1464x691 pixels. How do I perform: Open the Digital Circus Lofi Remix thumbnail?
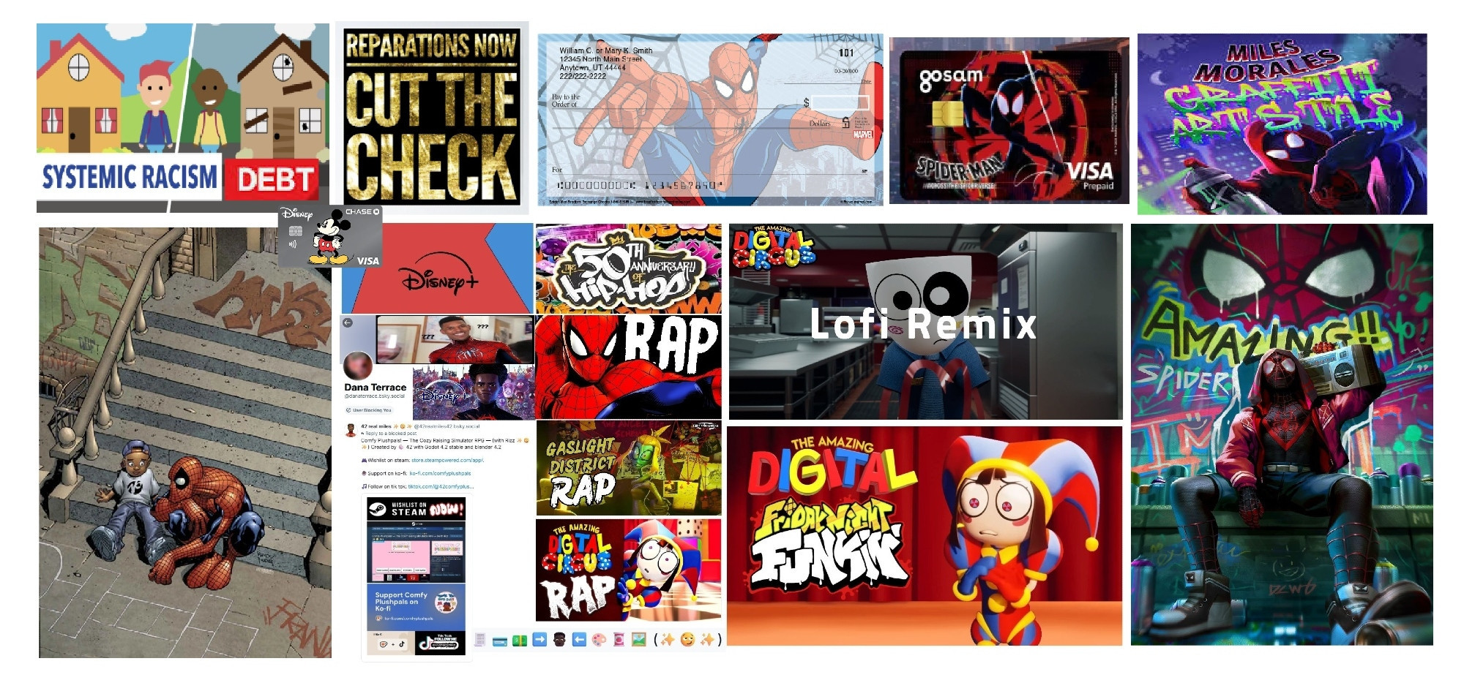pyautogui.click(x=926, y=322)
